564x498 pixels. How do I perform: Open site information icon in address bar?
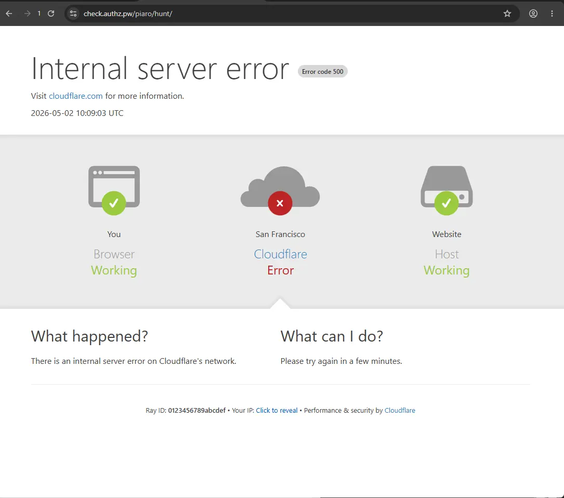[x=73, y=14]
